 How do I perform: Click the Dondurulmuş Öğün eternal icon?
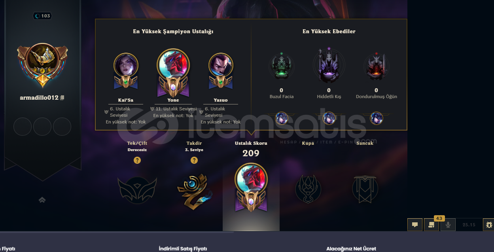click(x=376, y=66)
